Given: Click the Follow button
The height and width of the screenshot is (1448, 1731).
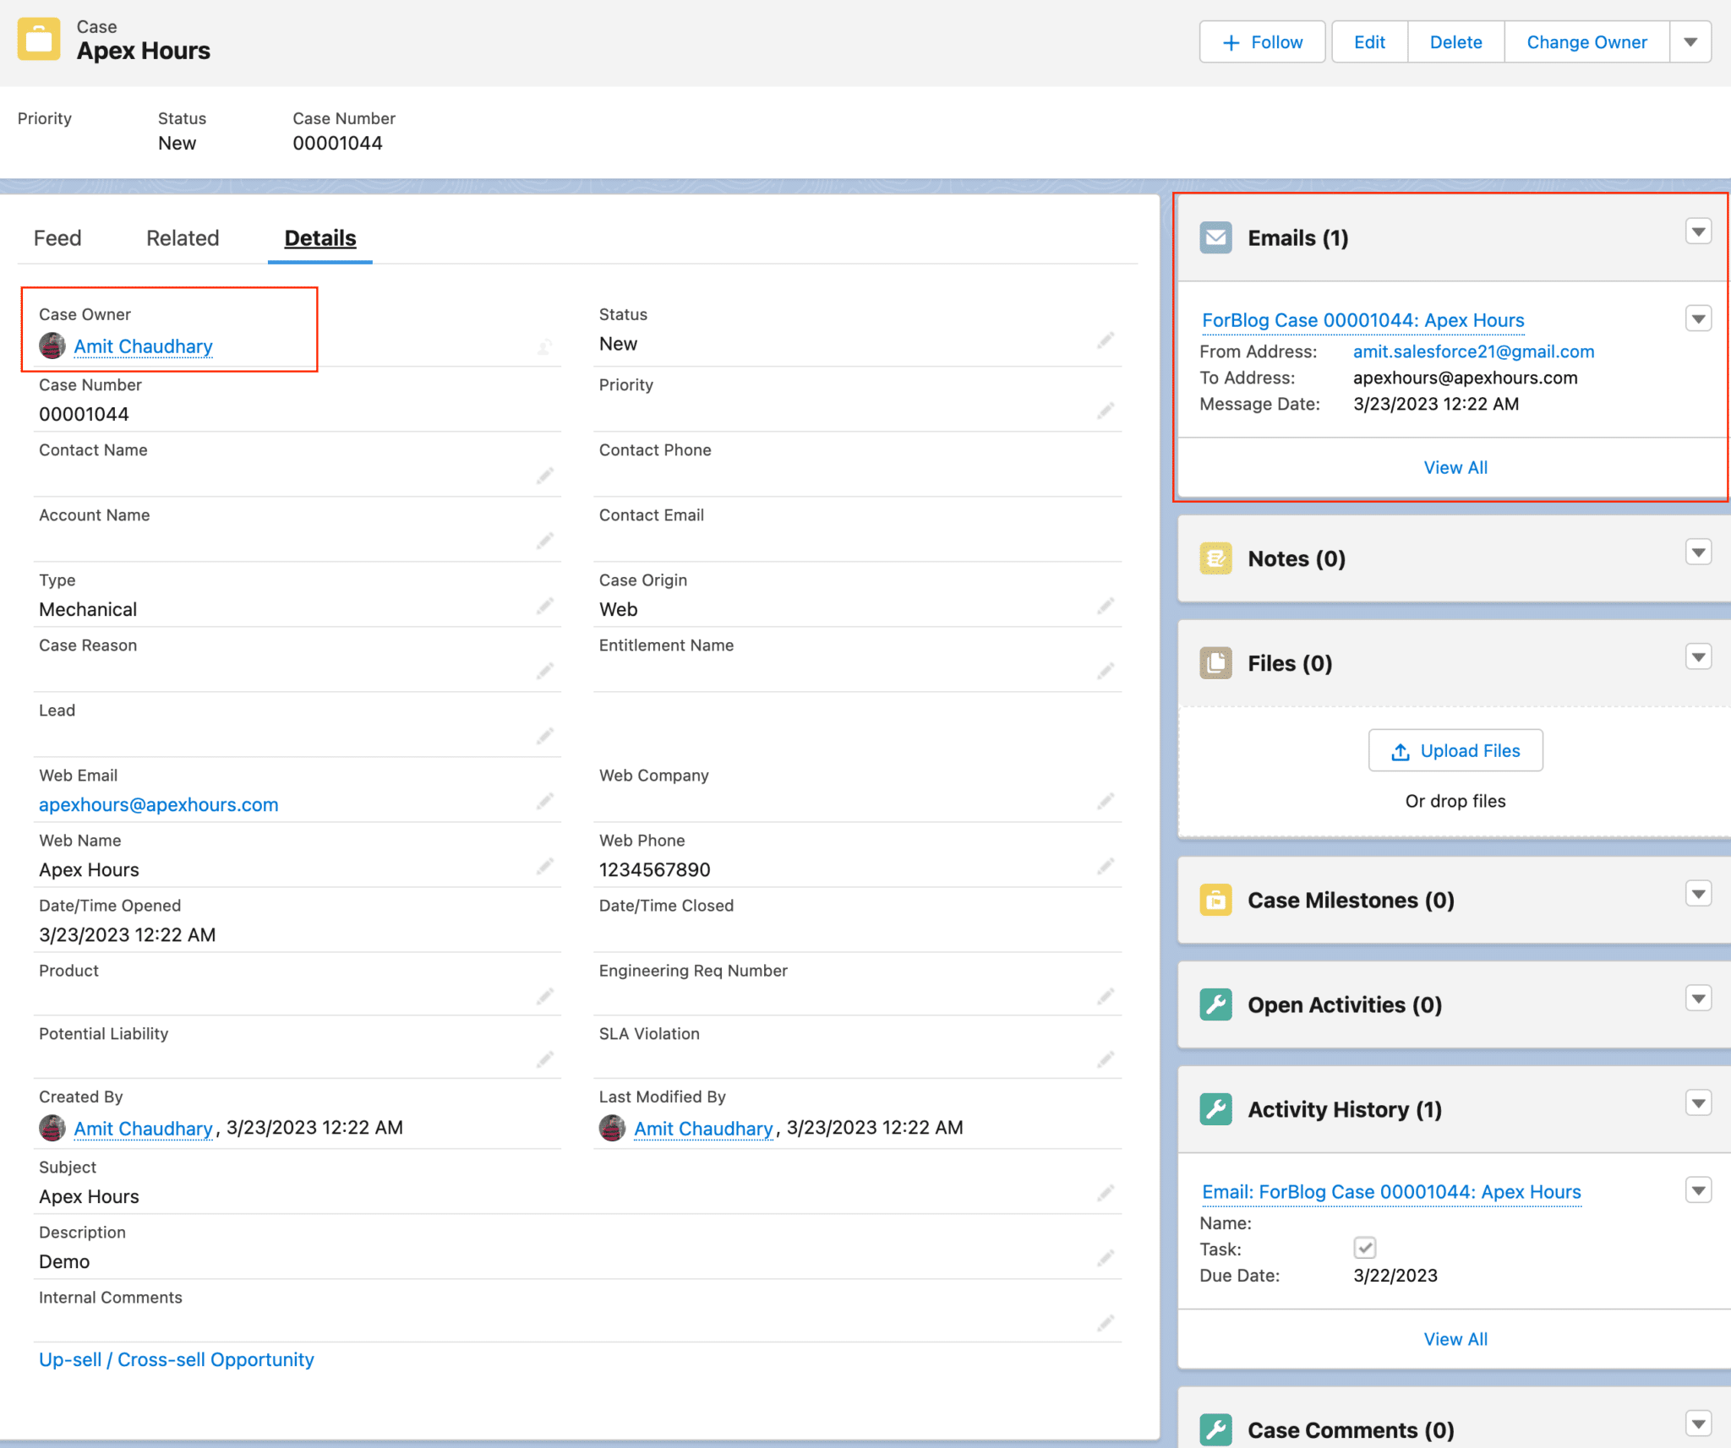Looking at the screenshot, I should 1262,41.
